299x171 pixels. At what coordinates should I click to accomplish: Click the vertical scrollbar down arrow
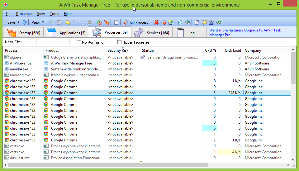293,160
